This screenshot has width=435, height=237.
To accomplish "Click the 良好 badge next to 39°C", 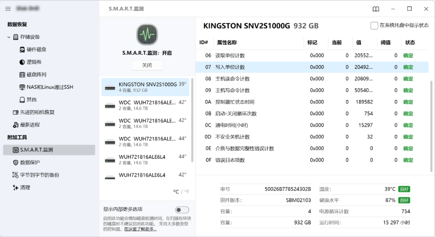I will tap(404, 189).
